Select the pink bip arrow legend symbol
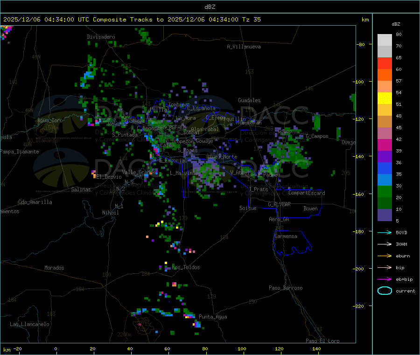Image resolution: width=420 pixels, height=355 pixels. click(x=385, y=267)
